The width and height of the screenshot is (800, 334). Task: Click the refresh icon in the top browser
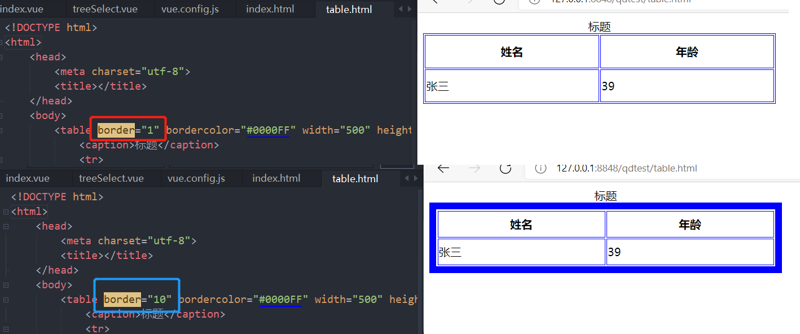click(x=499, y=3)
